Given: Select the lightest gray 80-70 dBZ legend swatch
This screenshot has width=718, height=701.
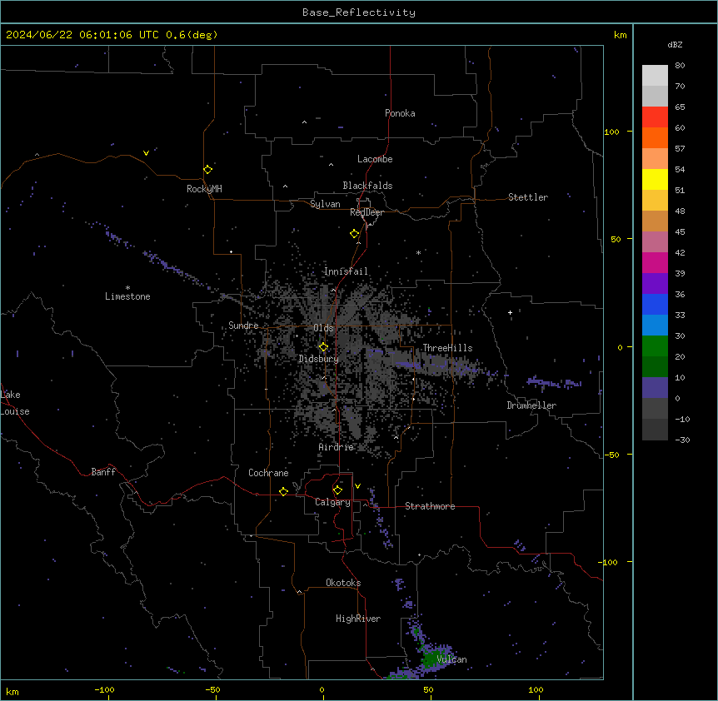Looking at the screenshot, I should (655, 76).
